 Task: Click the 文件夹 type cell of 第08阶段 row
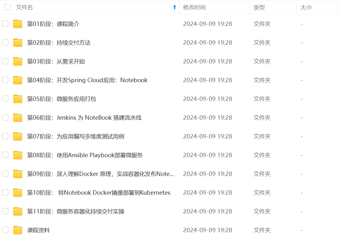pos(262,155)
